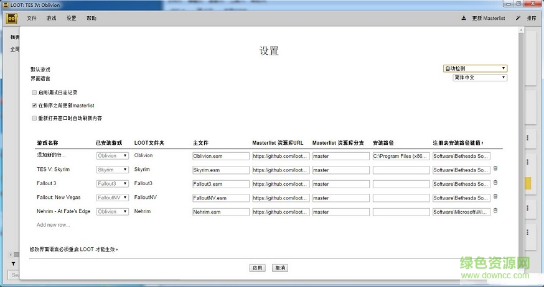Click the update Masterlist download icon
The height and width of the screenshot is (287, 544).
coord(464,18)
